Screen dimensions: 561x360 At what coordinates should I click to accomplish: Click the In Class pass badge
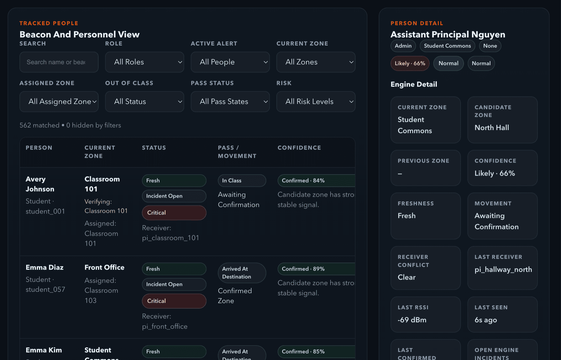tap(242, 180)
